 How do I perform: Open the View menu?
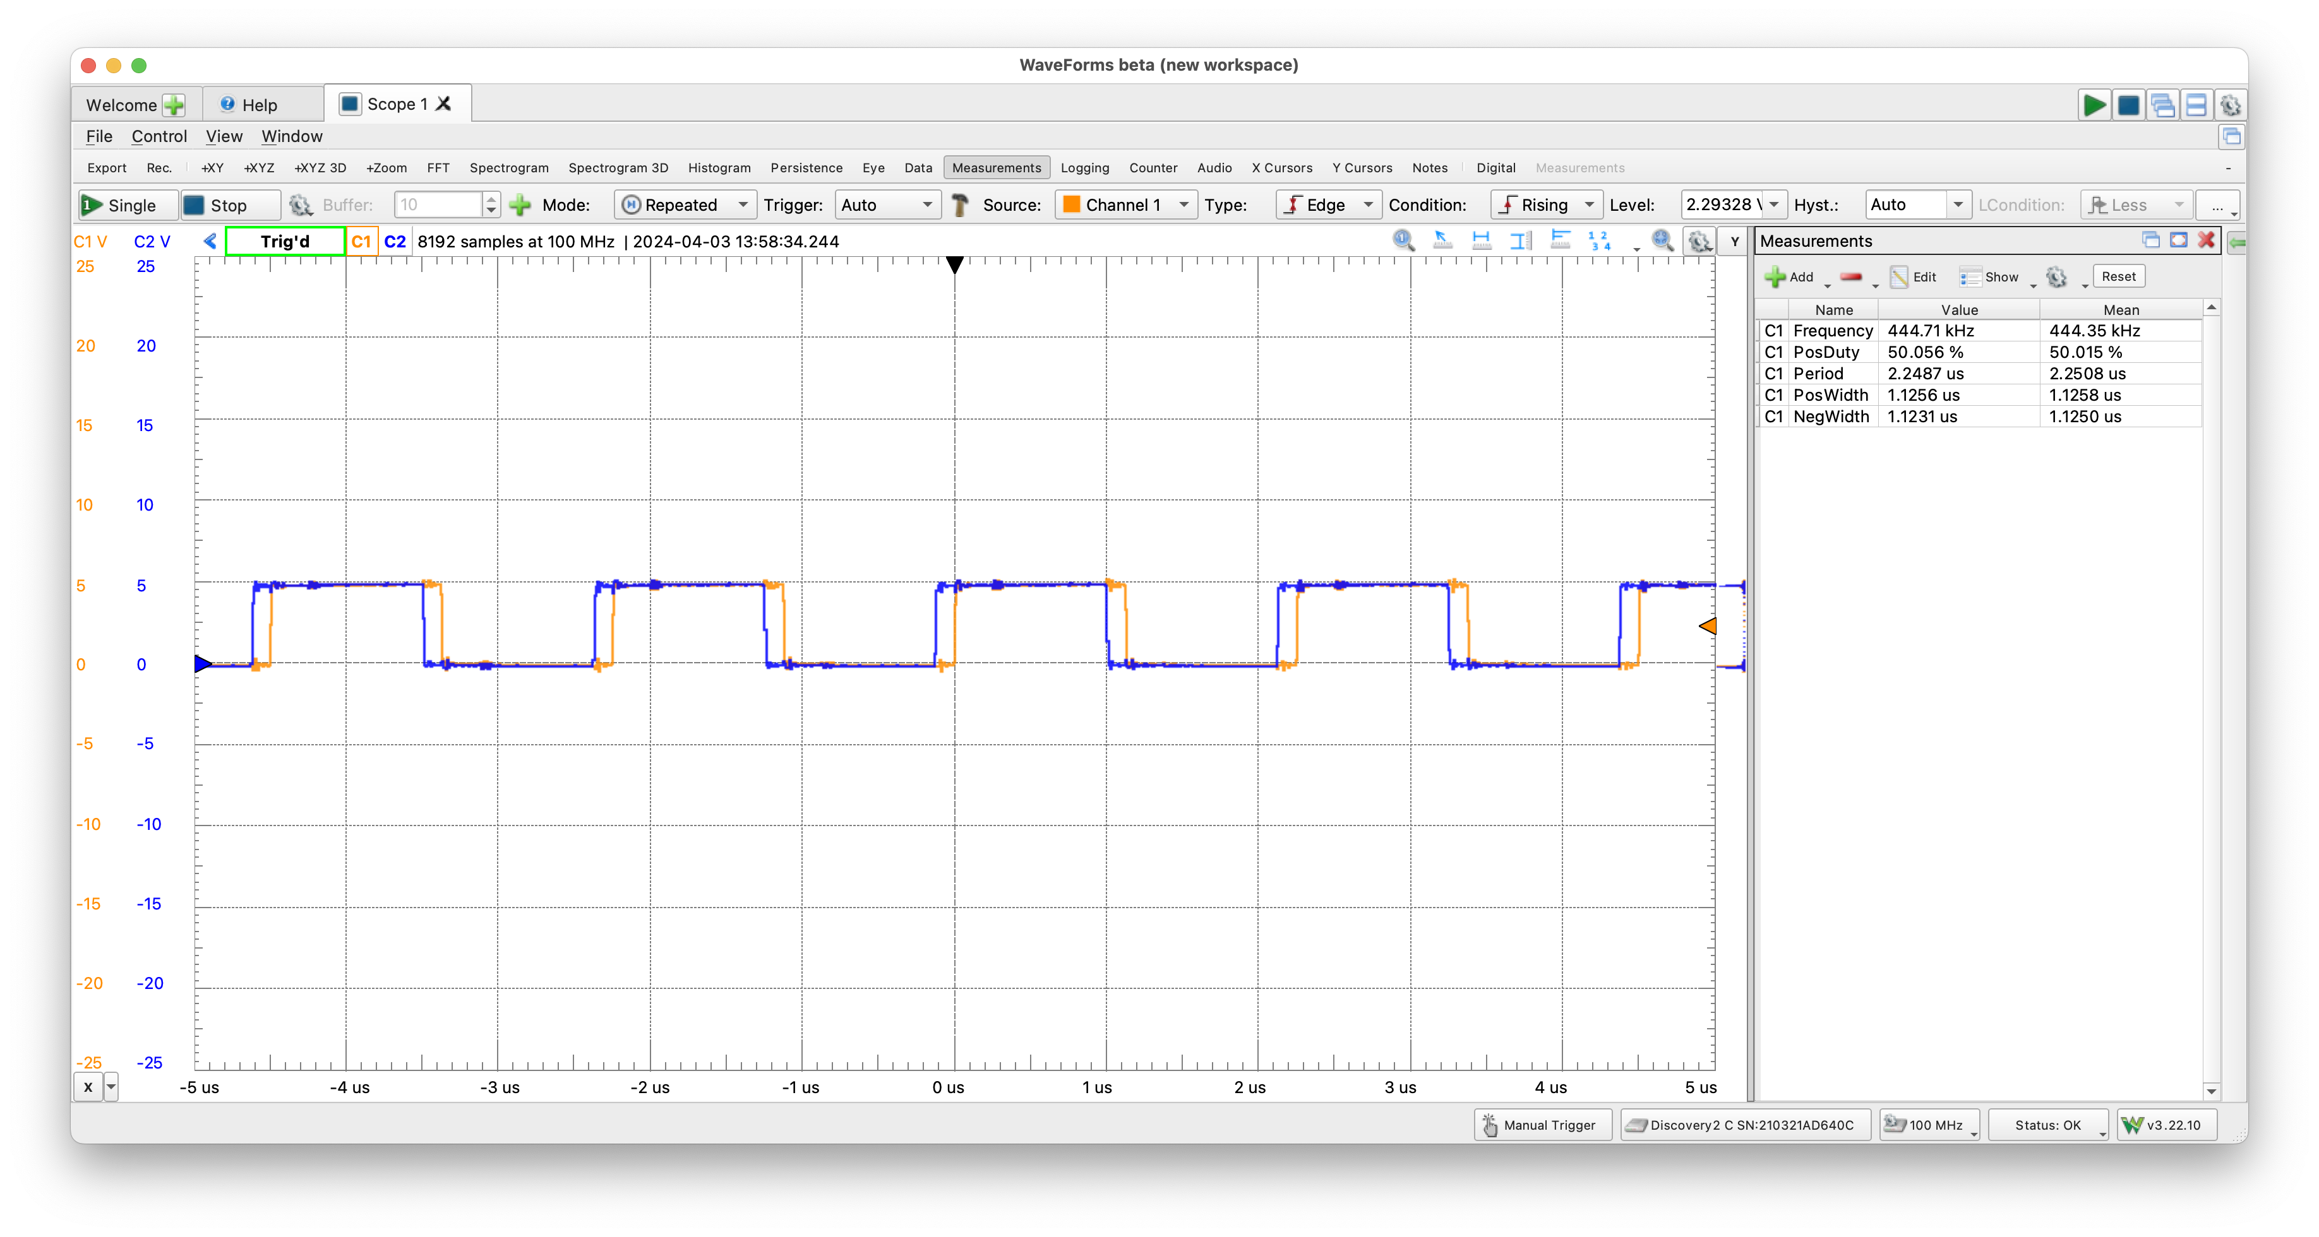click(x=224, y=136)
